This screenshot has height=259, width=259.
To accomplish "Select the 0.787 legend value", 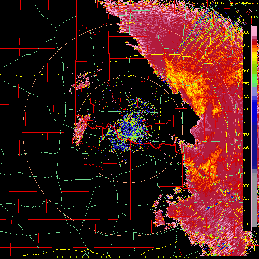I will coord(244,83).
